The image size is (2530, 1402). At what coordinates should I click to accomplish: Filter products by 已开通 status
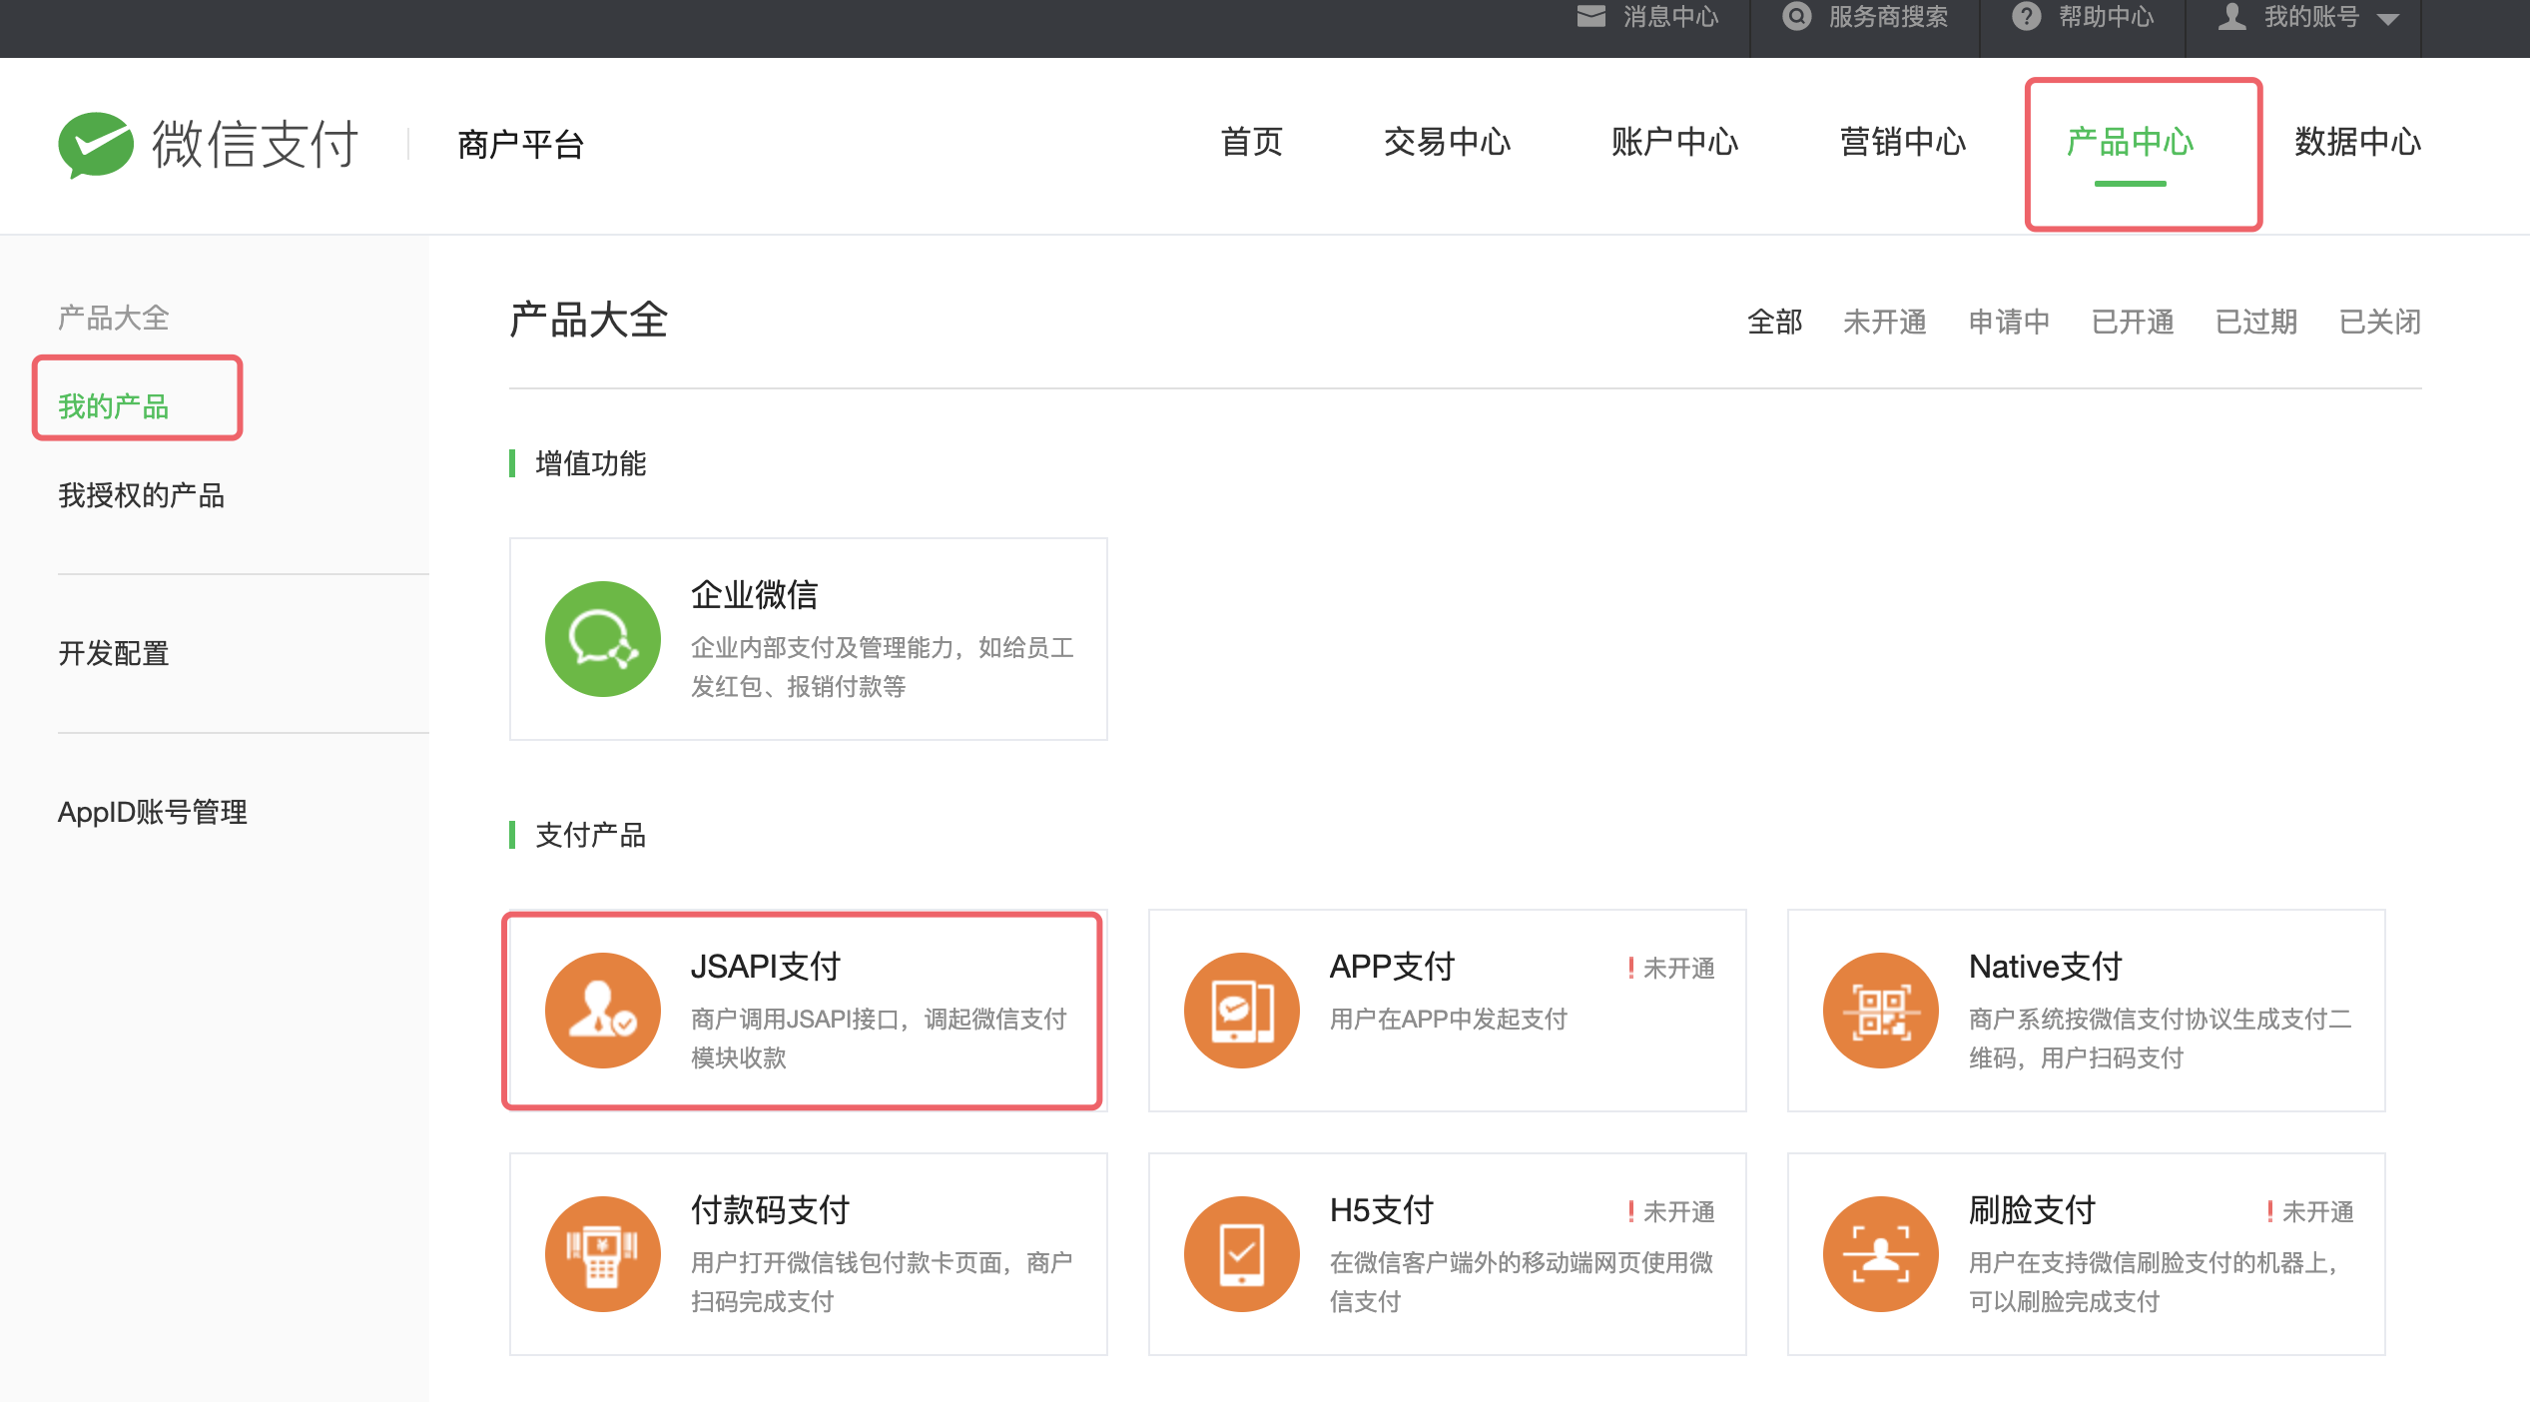(x=2132, y=322)
